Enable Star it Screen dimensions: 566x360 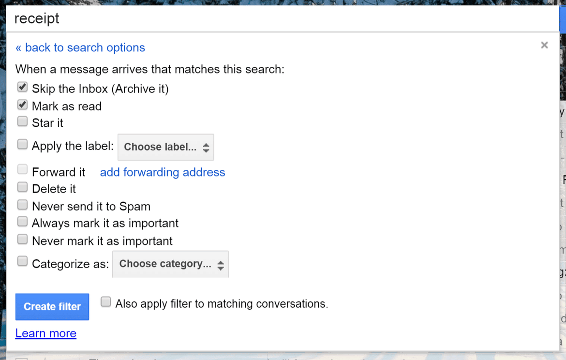point(22,121)
